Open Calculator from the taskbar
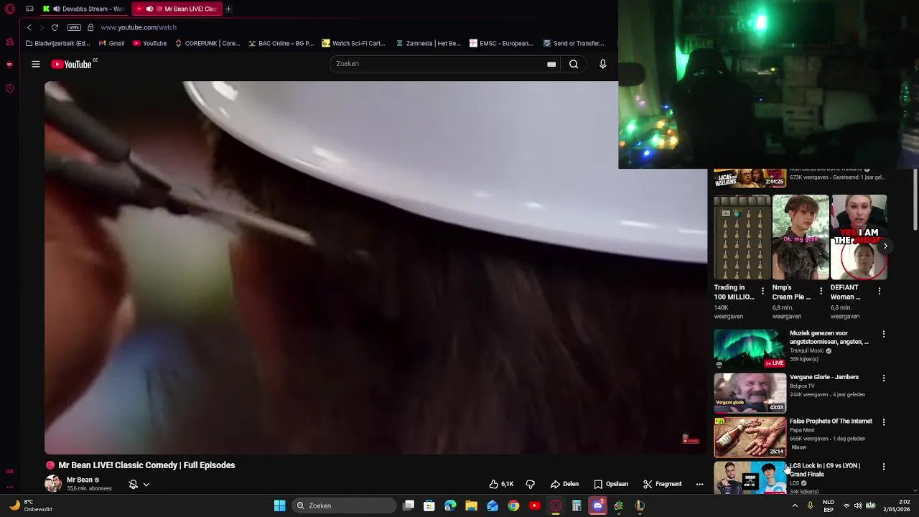Image resolution: width=919 pixels, height=517 pixels. (577, 506)
